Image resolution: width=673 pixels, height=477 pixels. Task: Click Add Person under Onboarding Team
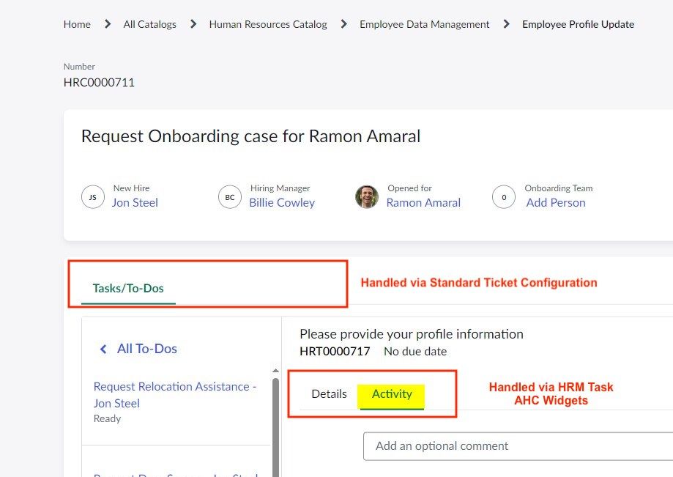point(555,202)
